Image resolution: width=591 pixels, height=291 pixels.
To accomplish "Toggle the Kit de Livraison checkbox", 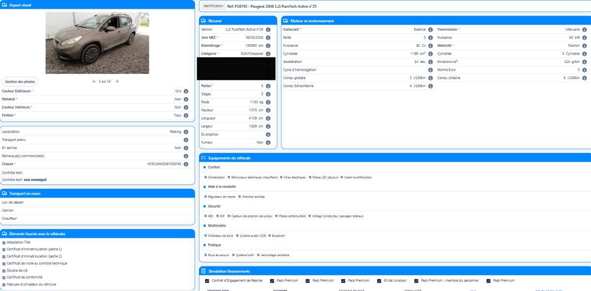I will coord(379,281).
